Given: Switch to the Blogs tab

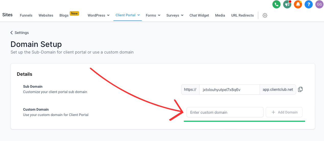Looking at the screenshot, I should coord(64,15).
